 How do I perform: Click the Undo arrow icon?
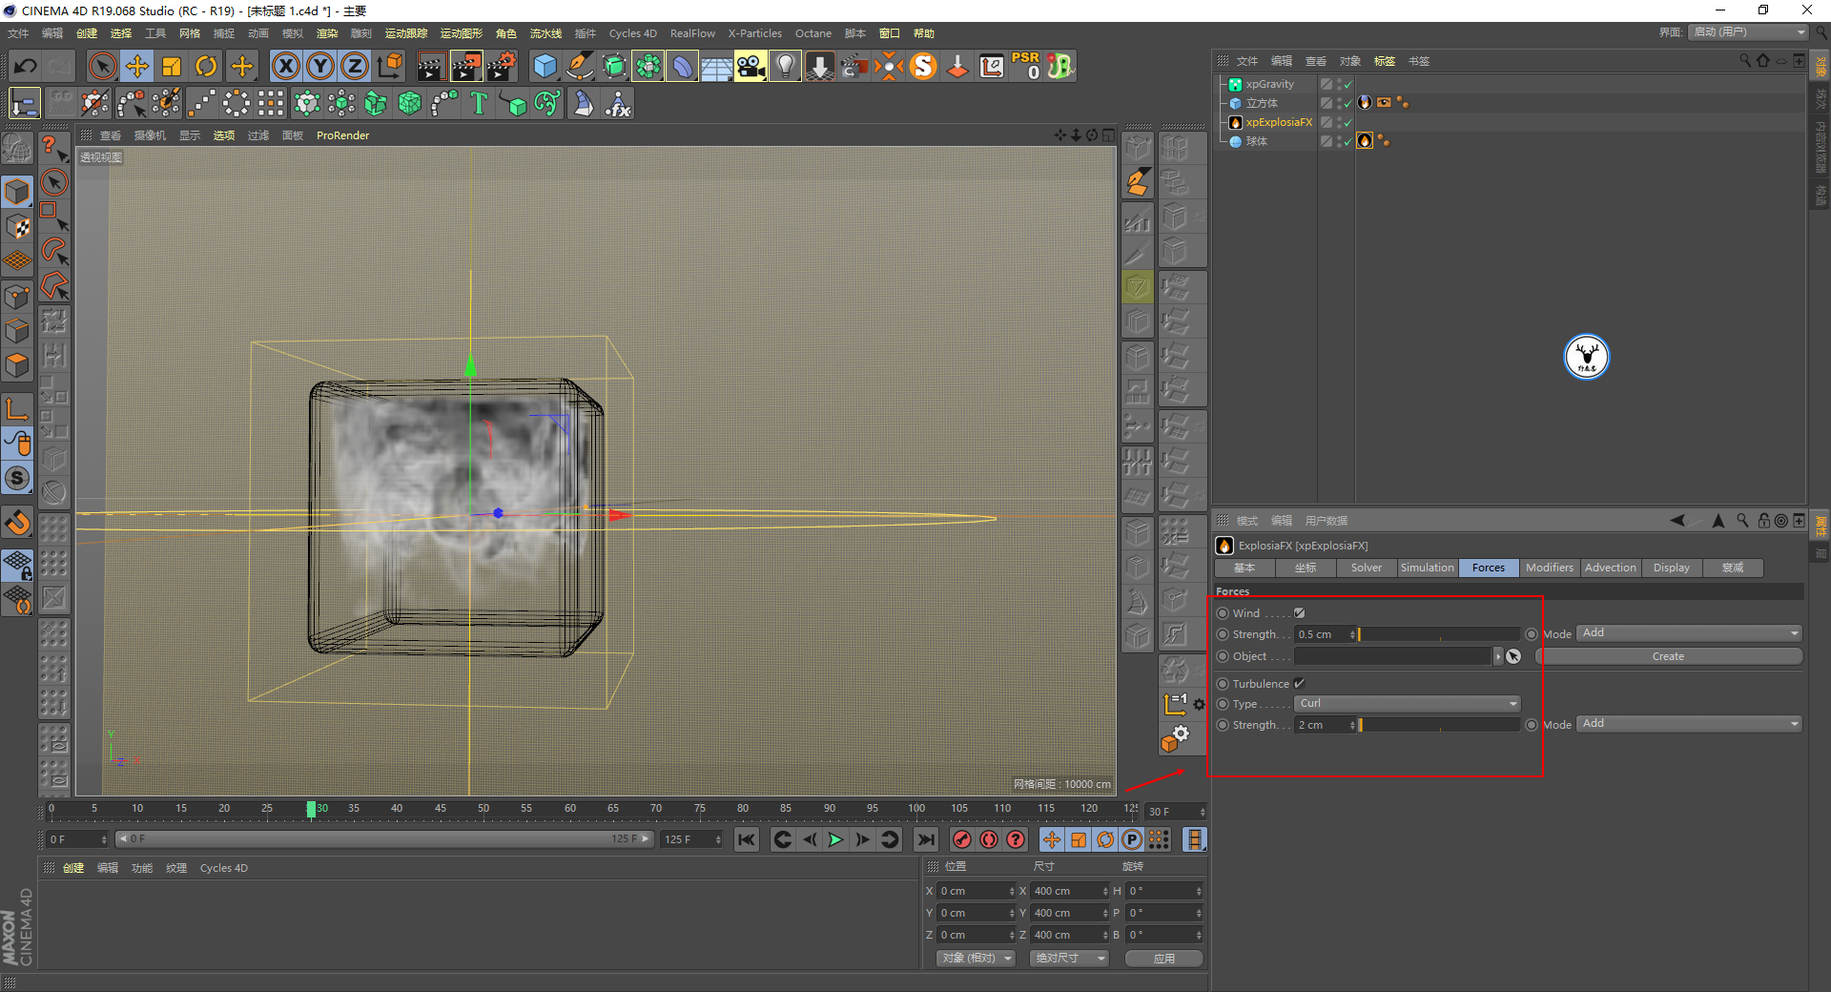pos(26,66)
